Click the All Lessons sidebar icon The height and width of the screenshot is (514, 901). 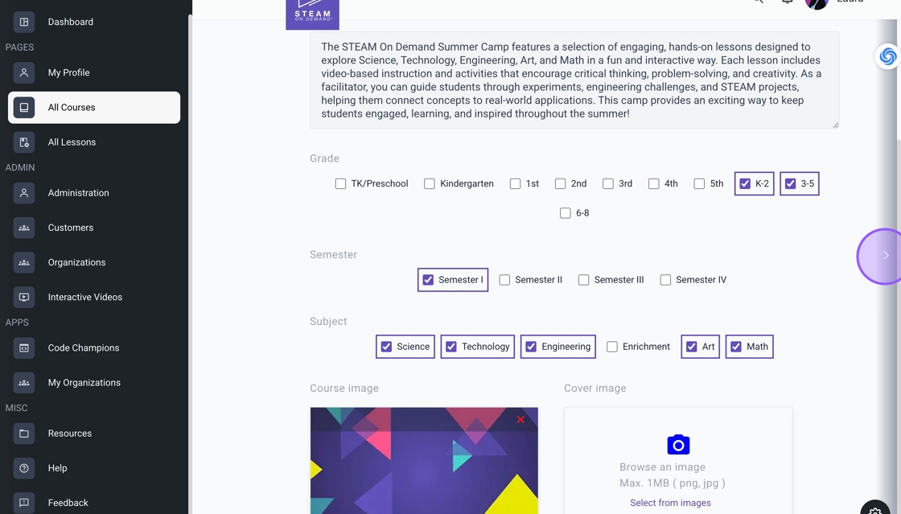[x=24, y=142]
